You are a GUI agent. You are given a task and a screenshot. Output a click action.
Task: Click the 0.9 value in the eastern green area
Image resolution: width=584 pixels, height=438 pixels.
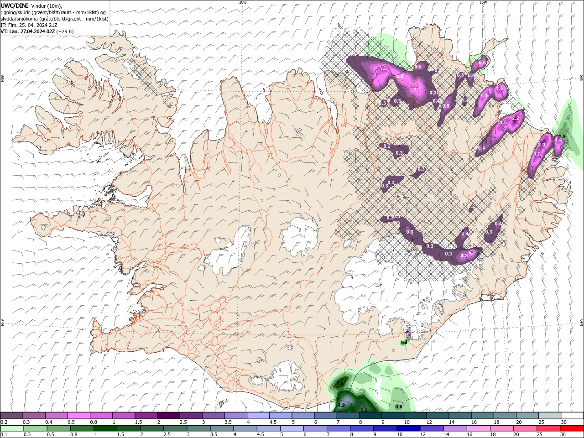pos(563,136)
